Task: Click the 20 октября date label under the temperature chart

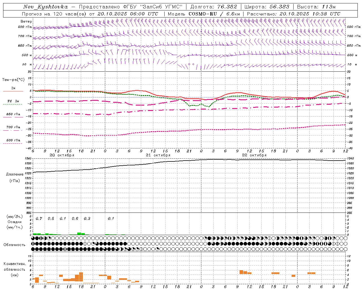Action: click(x=62, y=155)
